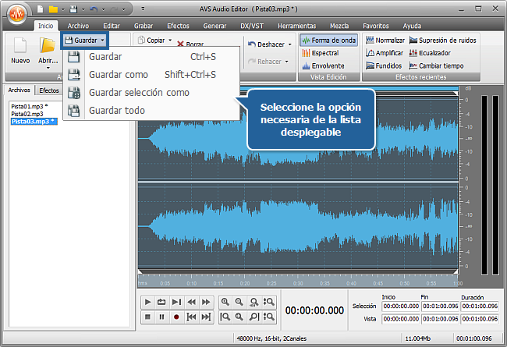Open the Deshacer dropdown arrow
This screenshot has width=507, height=347.
(289, 44)
